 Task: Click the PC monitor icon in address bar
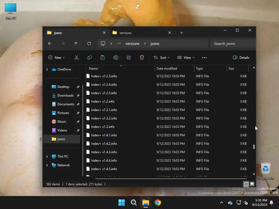(x=103, y=44)
